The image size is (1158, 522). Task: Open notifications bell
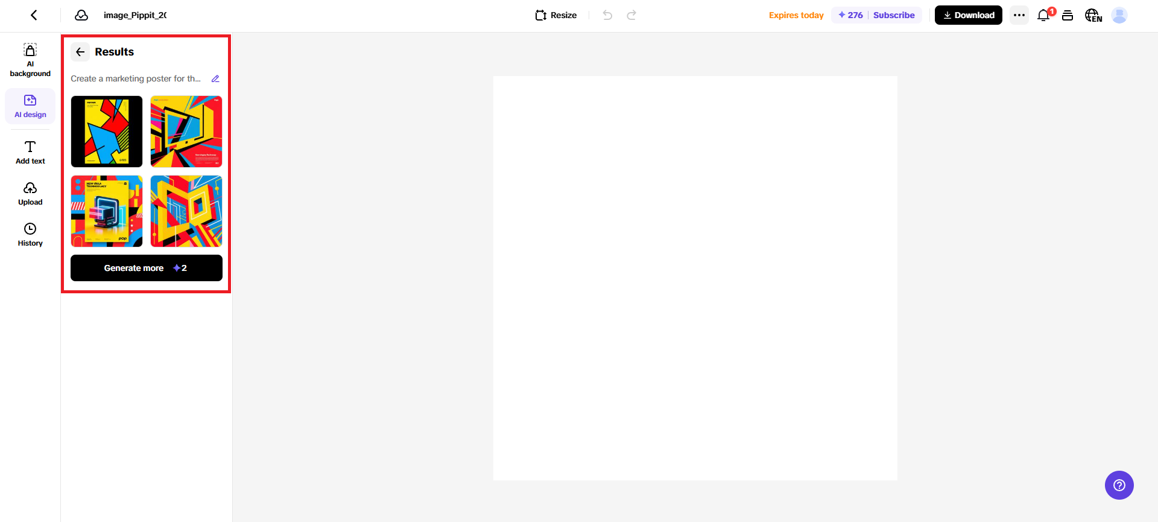(x=1043, y=15)
